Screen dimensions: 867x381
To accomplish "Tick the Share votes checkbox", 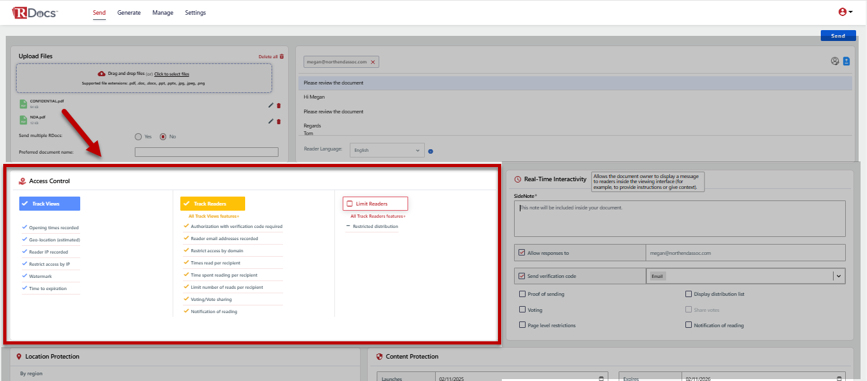I will [689, 309].
